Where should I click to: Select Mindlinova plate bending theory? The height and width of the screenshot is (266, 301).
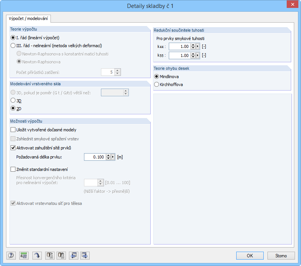pos(156,77)
